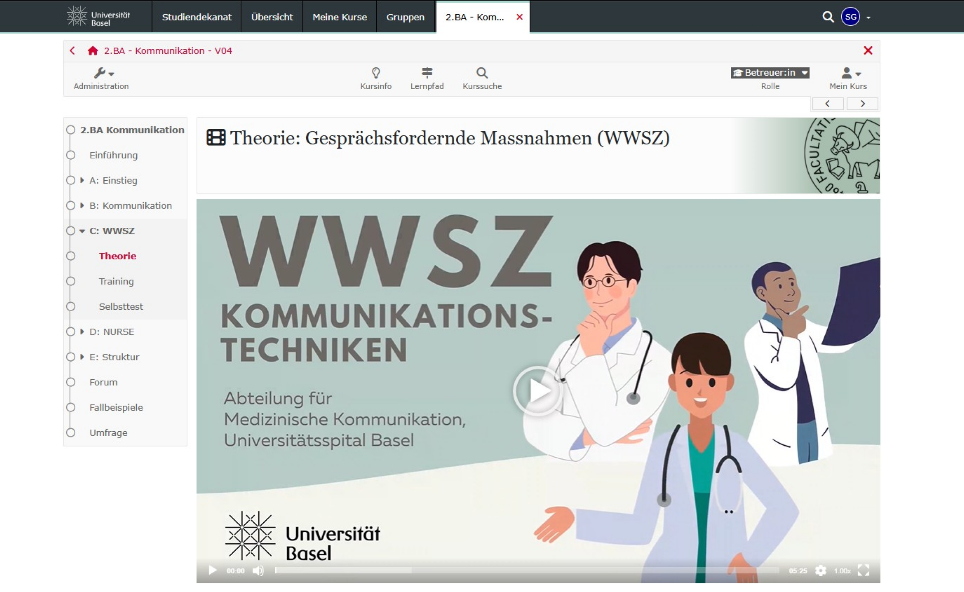
Task: Open Fallbeispiele in the course tree
Action: [116, 407]
